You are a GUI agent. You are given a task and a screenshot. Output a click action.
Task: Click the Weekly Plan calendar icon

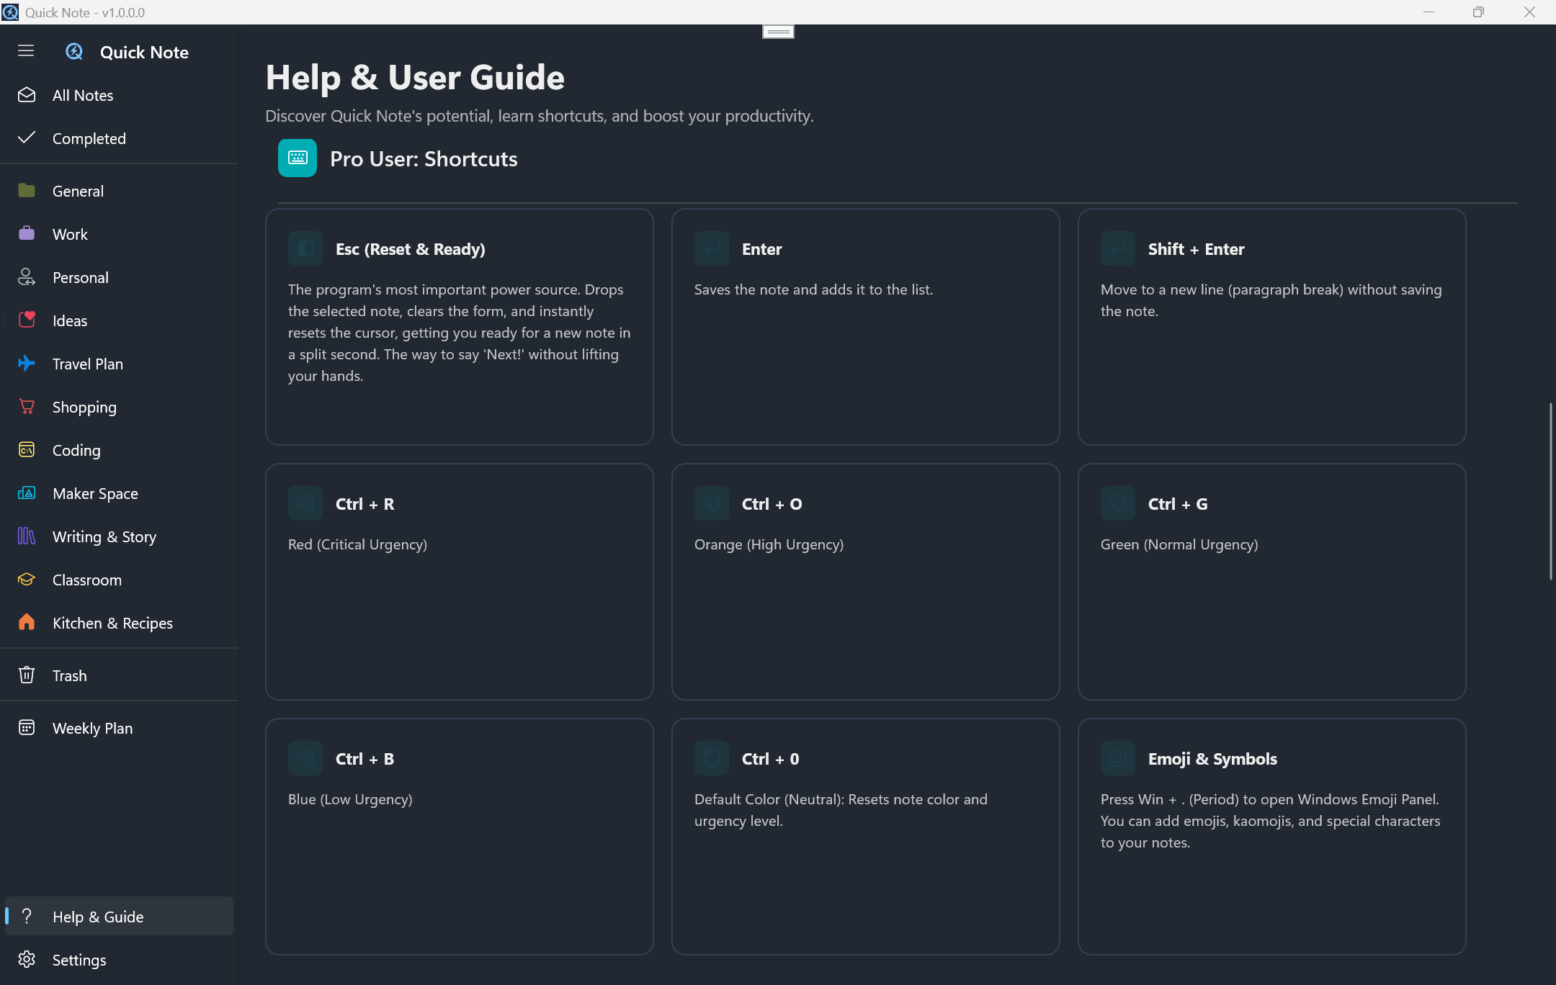27,727
